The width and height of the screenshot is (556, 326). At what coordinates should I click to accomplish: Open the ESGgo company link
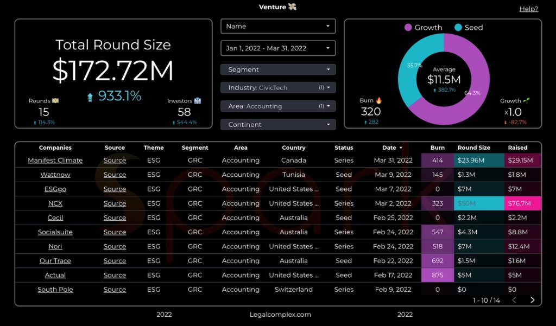tap(55, 189)
